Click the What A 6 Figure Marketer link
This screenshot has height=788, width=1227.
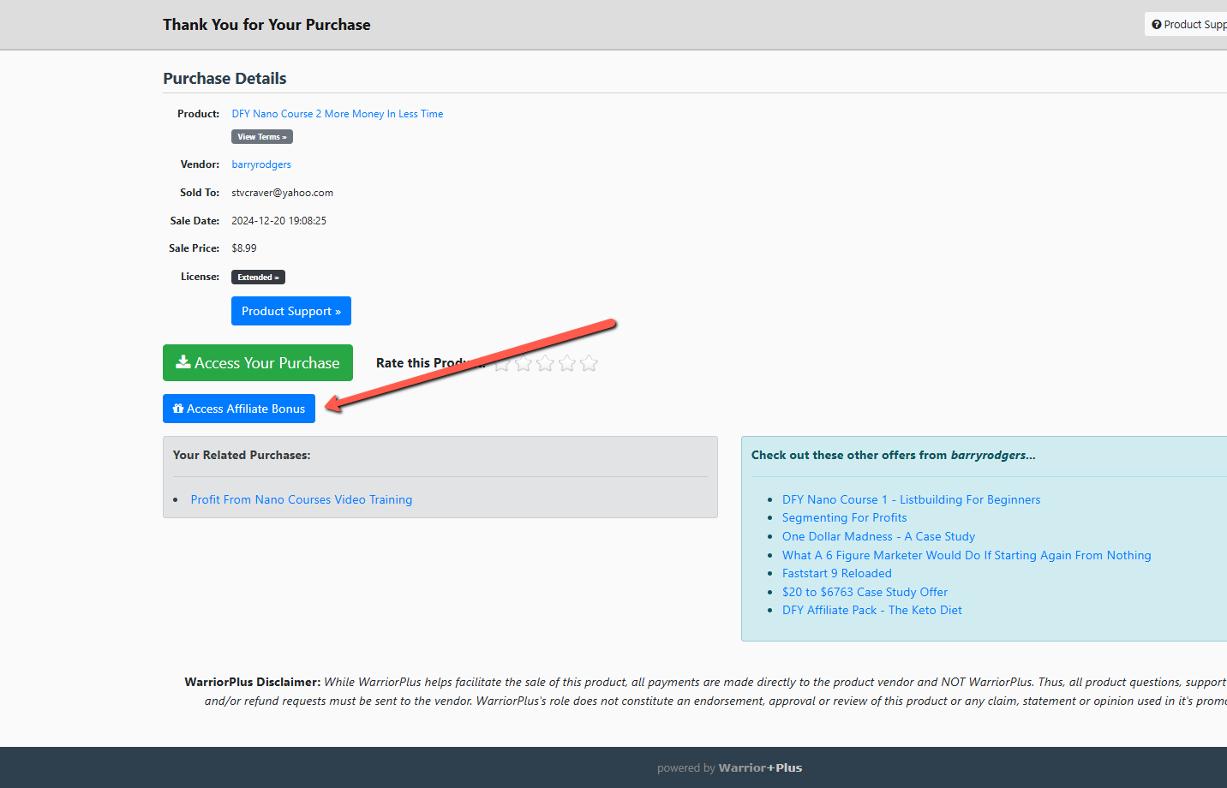click(x=967, y=556)
